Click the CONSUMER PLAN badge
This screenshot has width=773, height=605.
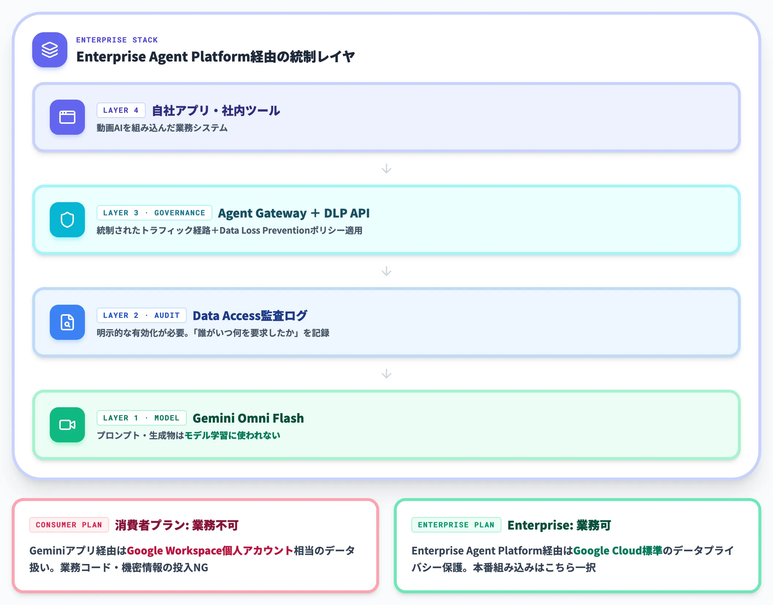69,525
